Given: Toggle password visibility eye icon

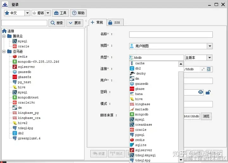Looking at the screenshot, I should click(x=201, y=92).
